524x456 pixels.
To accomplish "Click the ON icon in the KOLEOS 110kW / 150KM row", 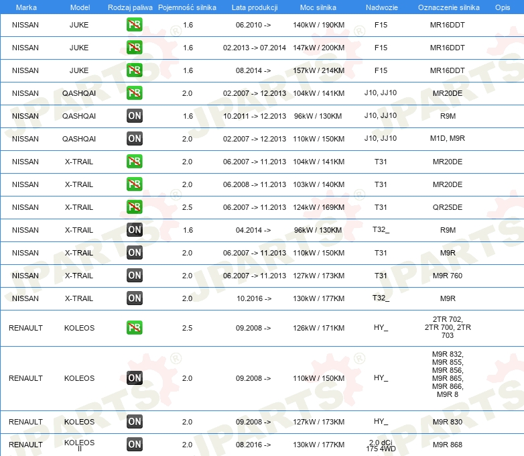I will tap(134, 378).
